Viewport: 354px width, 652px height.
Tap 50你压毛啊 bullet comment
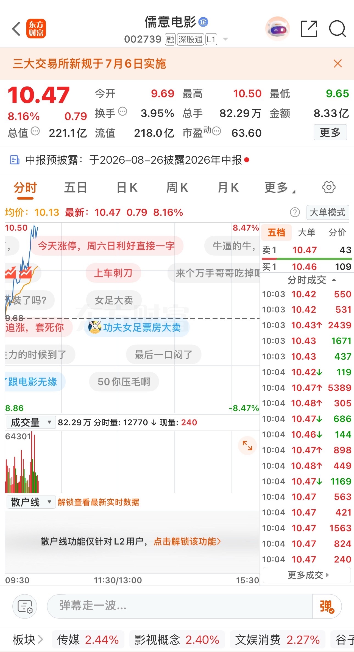(124, 382)
